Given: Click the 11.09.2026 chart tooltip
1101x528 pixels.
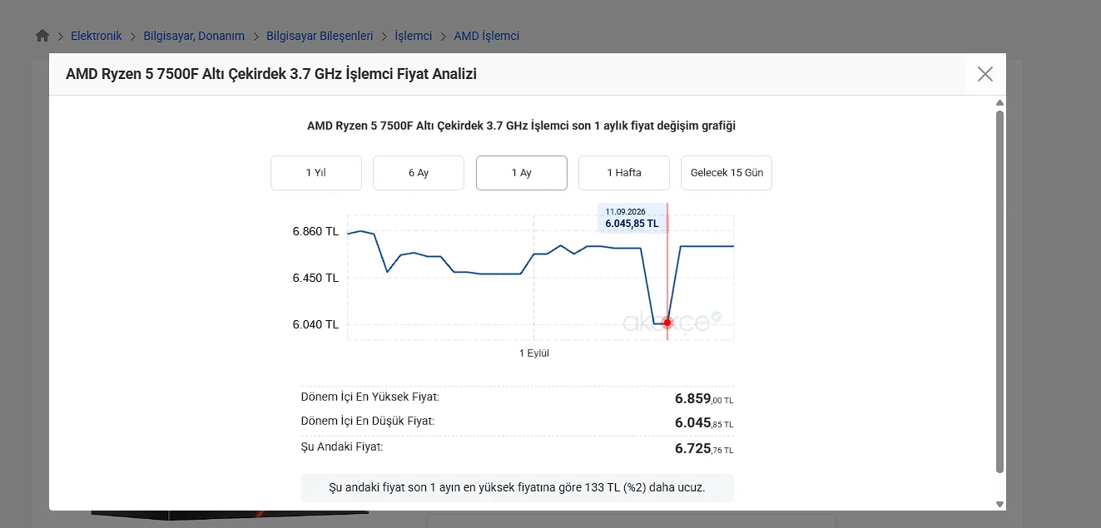Looking at the screenshot, I should point(632,218).
